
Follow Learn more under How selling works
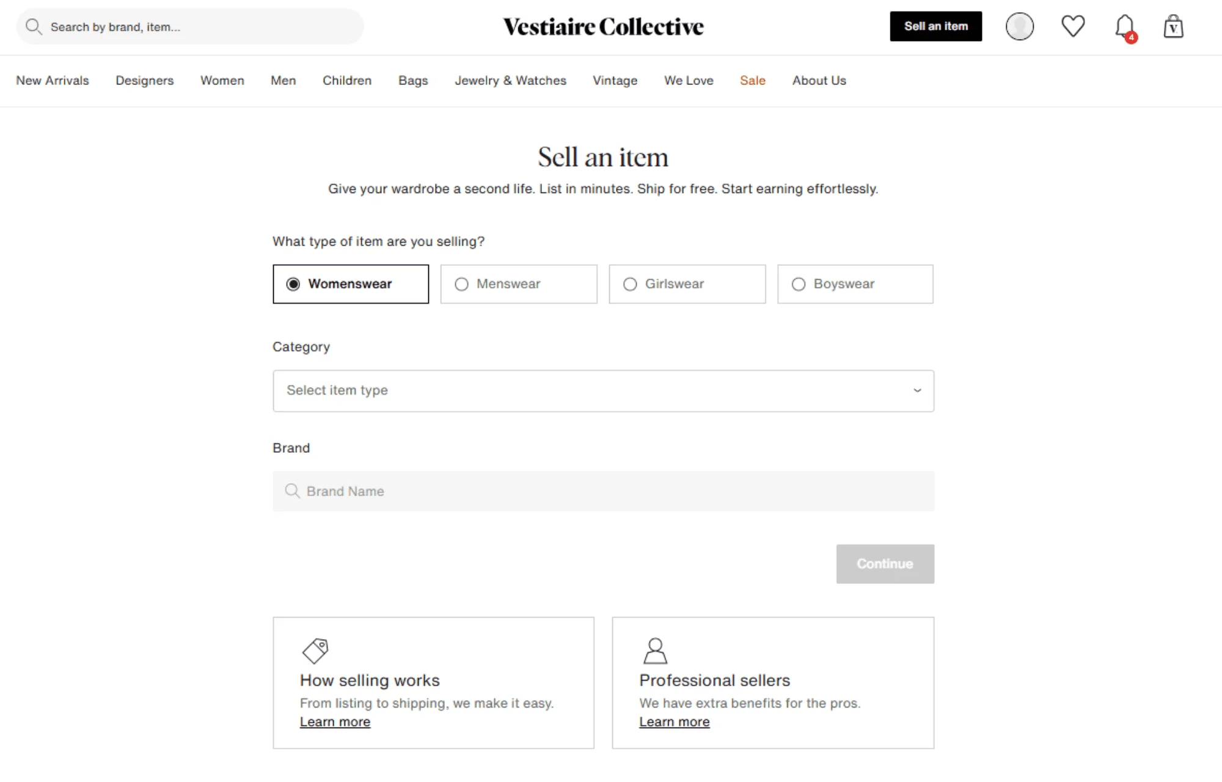tap(335, 722)
